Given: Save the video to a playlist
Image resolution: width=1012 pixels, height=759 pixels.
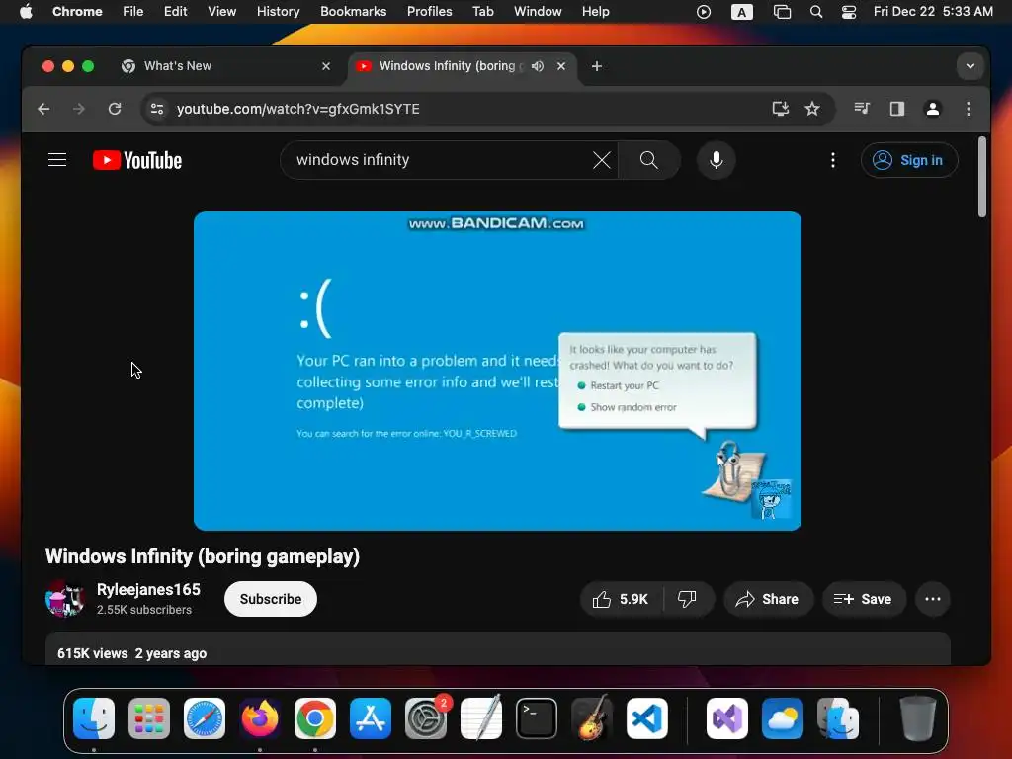Looking at the screenshot, I should coord(863,599).
